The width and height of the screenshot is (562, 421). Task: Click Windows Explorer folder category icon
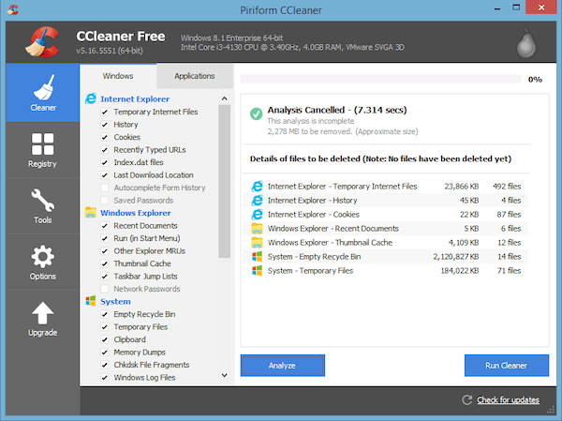tap(91, 213)
